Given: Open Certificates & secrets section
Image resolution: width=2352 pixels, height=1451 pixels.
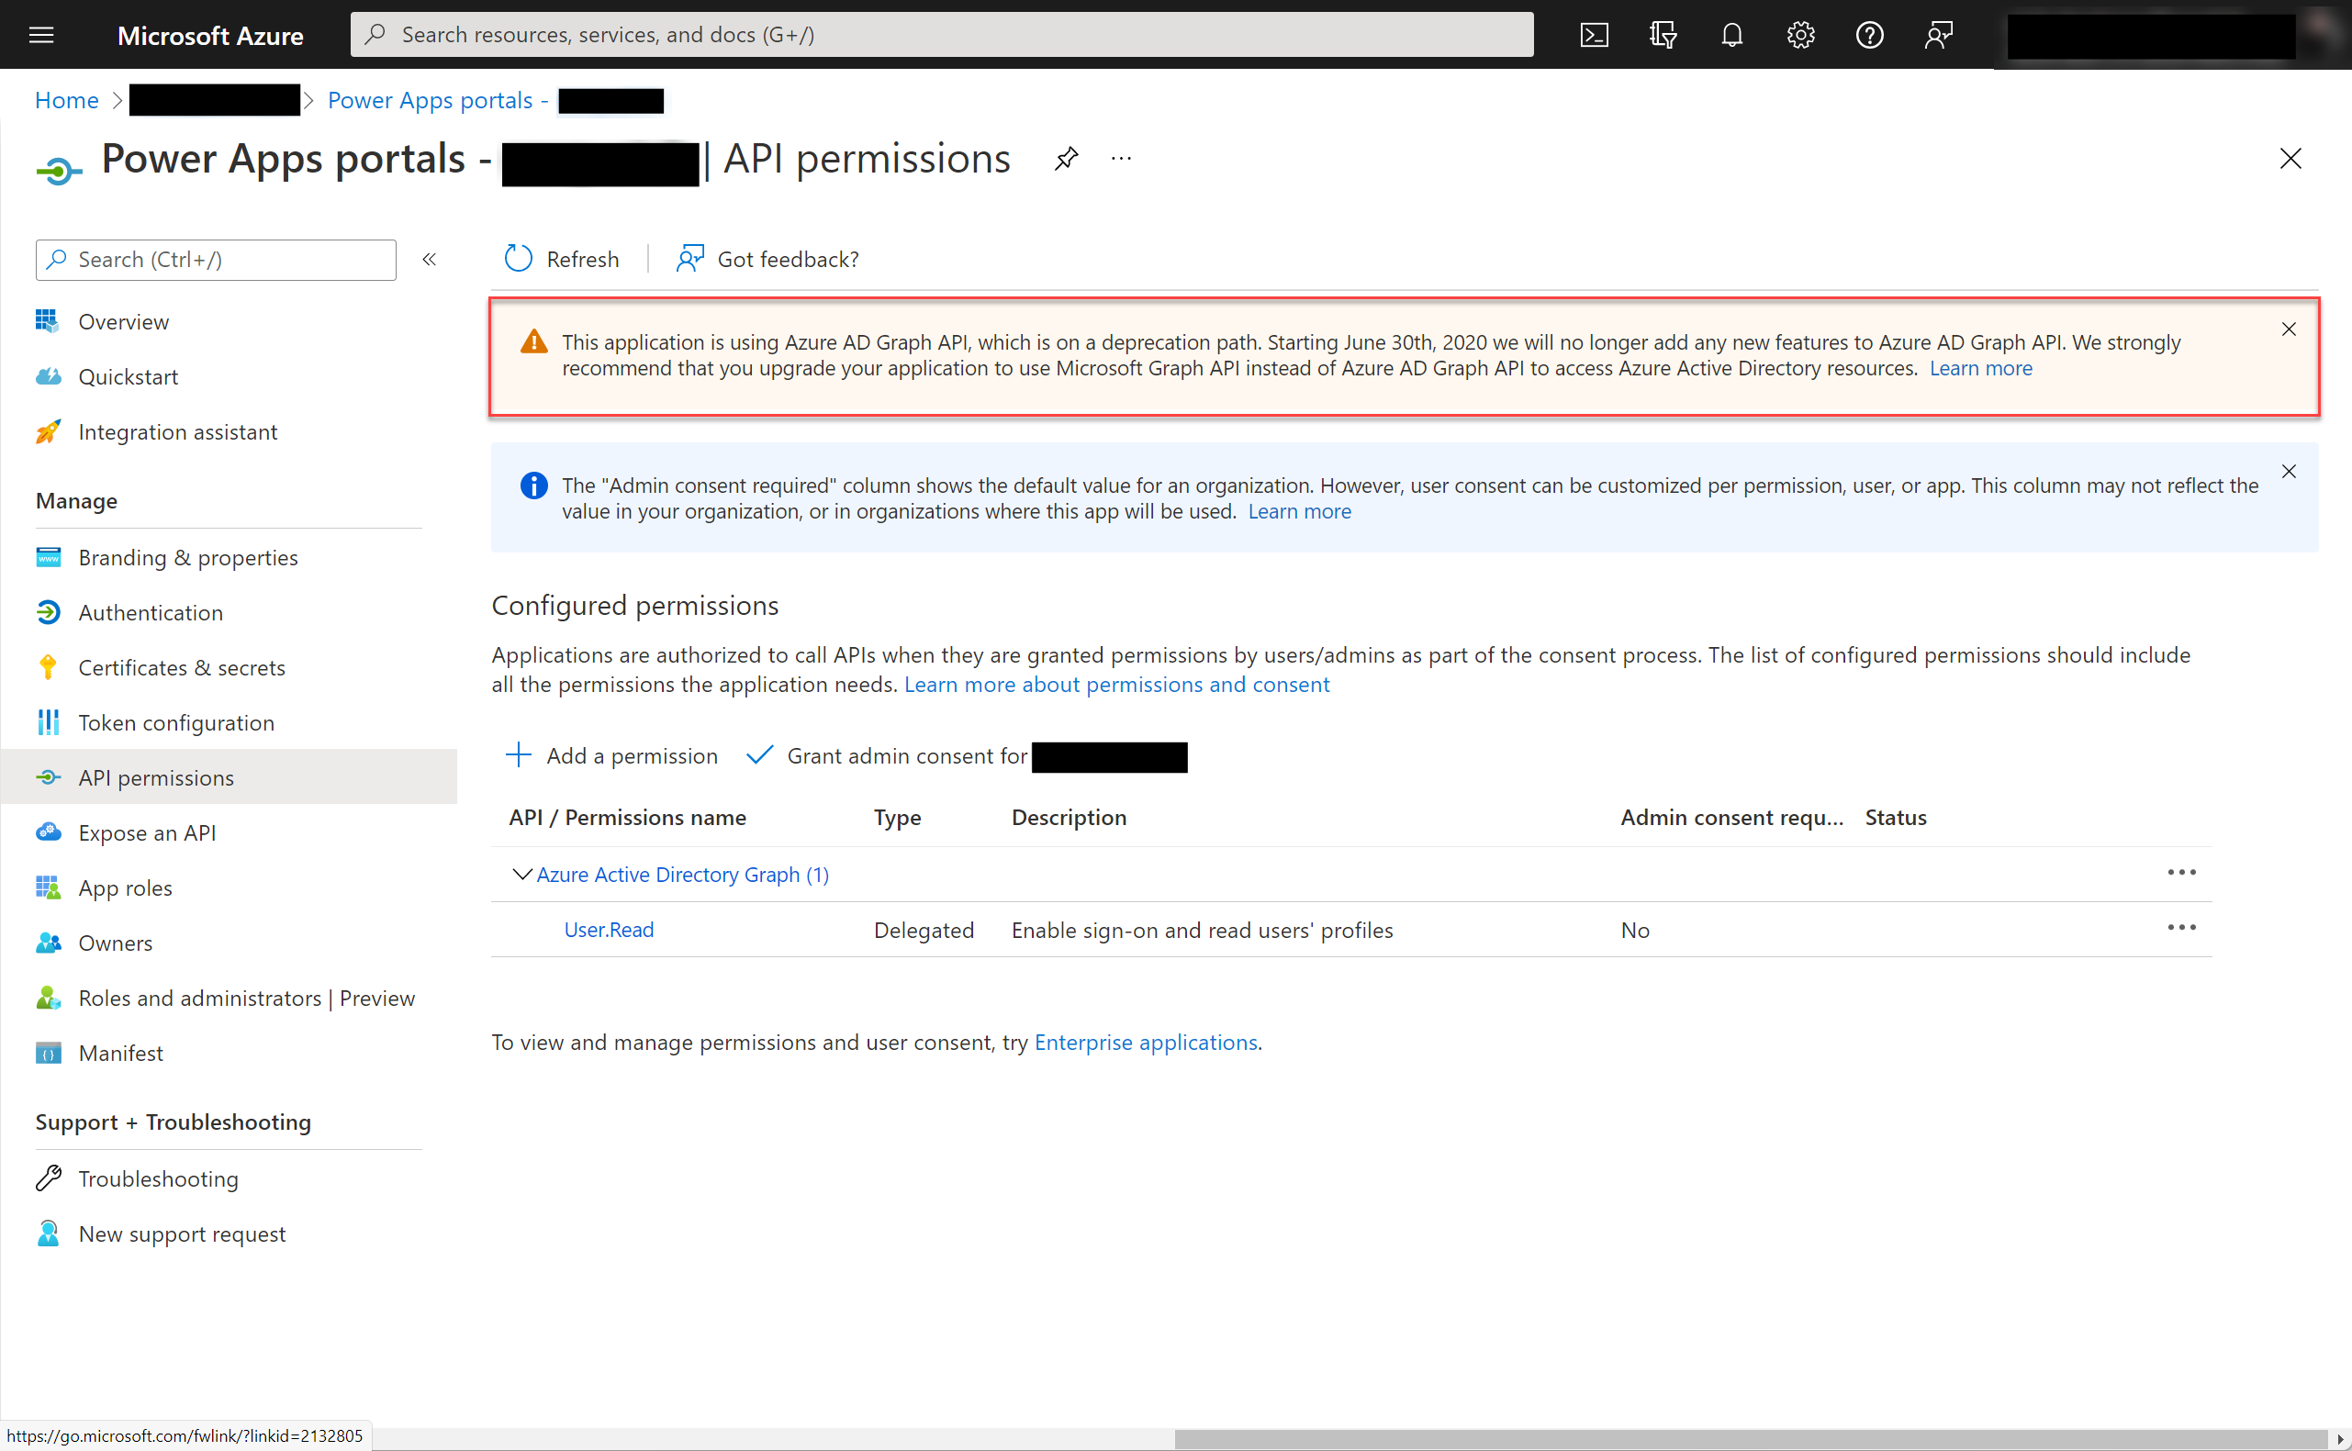Looking at the screenshot, I should click(182, 666).
